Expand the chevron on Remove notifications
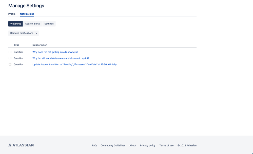Screen dimensions: 253x154 [36, 33]
